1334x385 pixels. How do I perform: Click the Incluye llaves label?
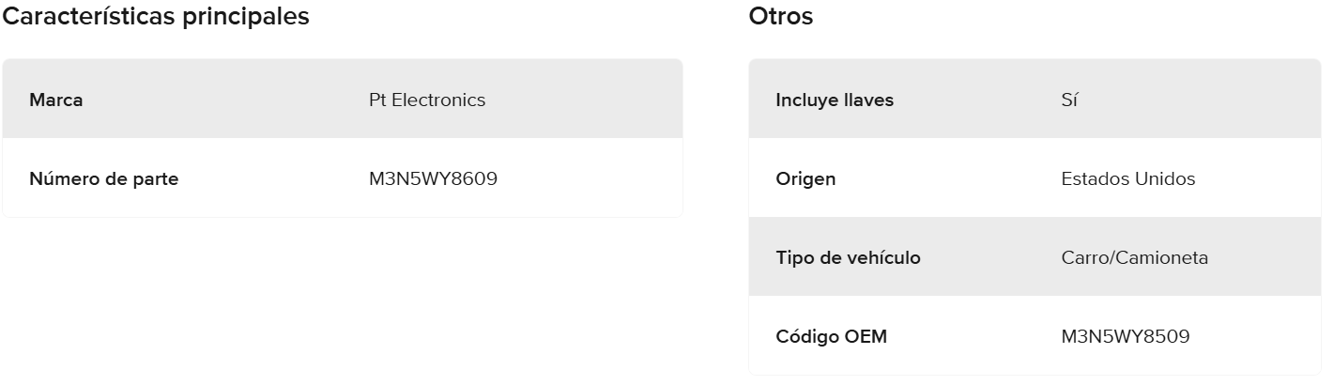(835, 100)
